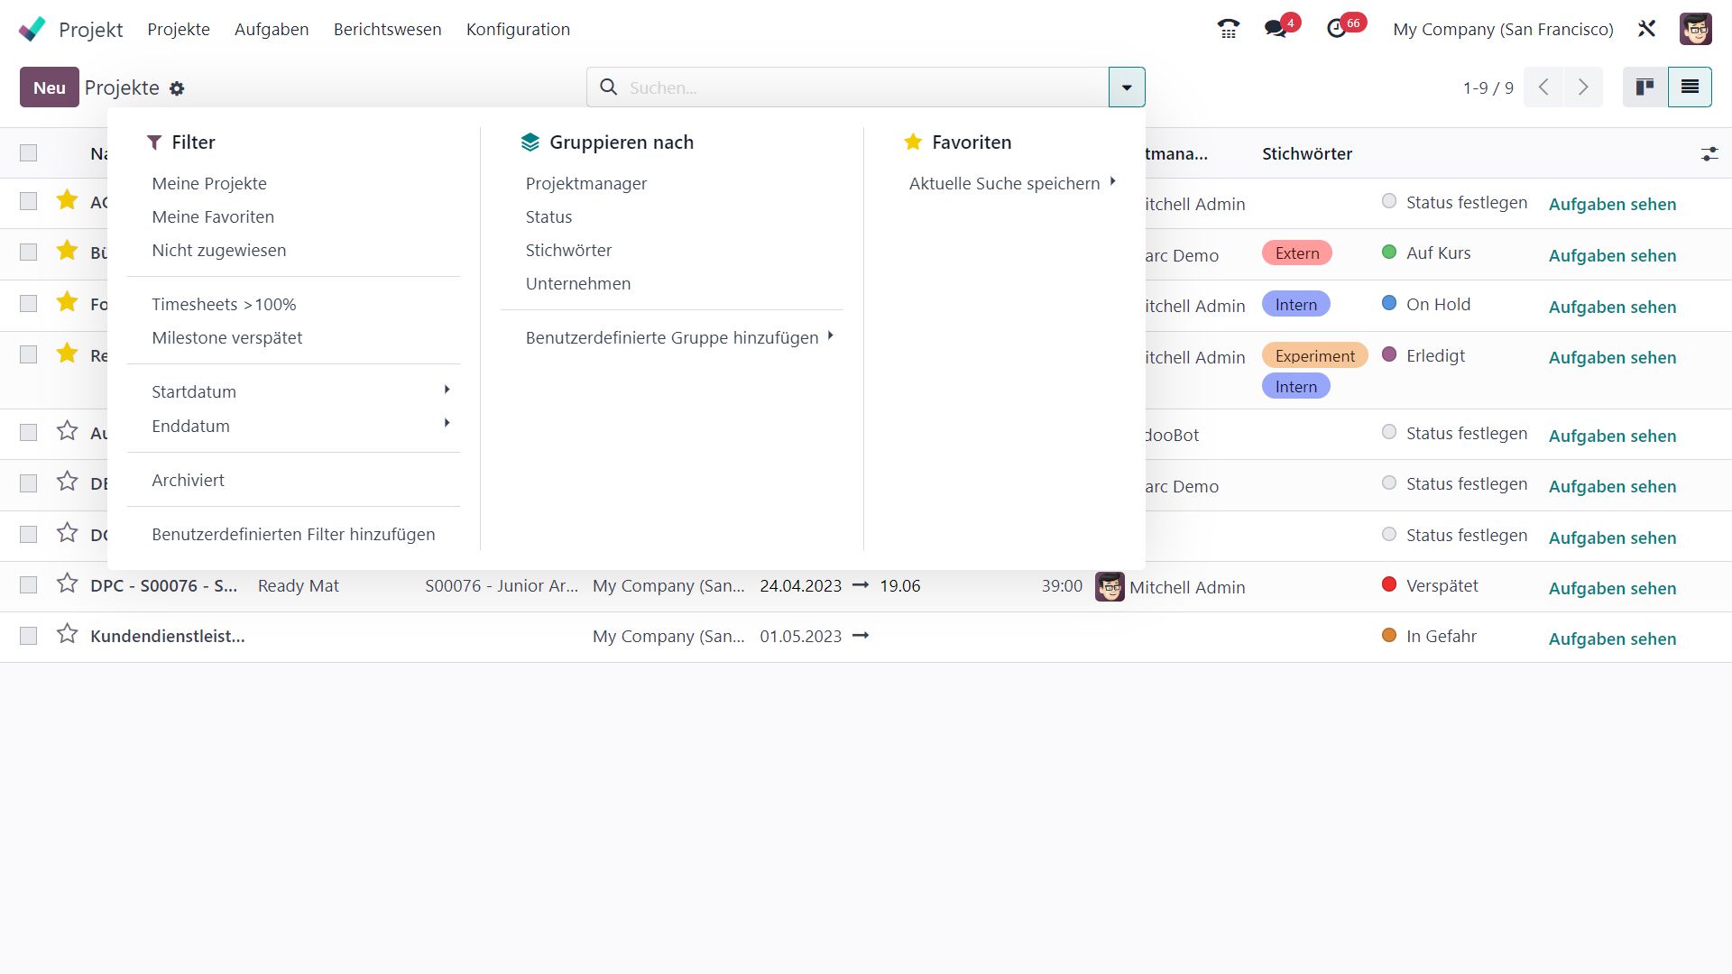Open the activities clock icon
Viewport: 1732px width, 974px height.
[x=1337, y=29]
